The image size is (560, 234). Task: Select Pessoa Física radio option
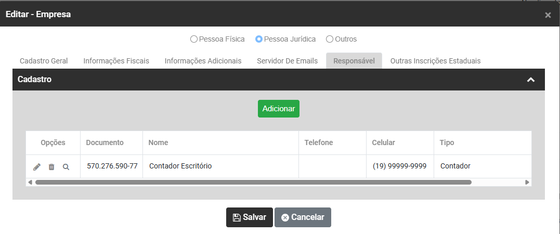click(194, 39)
